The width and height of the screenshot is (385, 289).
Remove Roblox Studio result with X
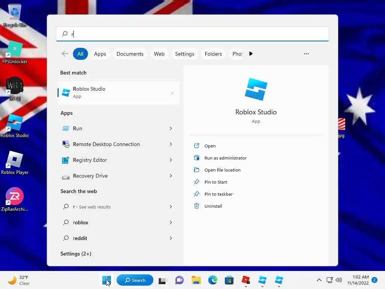pos(172,93)
